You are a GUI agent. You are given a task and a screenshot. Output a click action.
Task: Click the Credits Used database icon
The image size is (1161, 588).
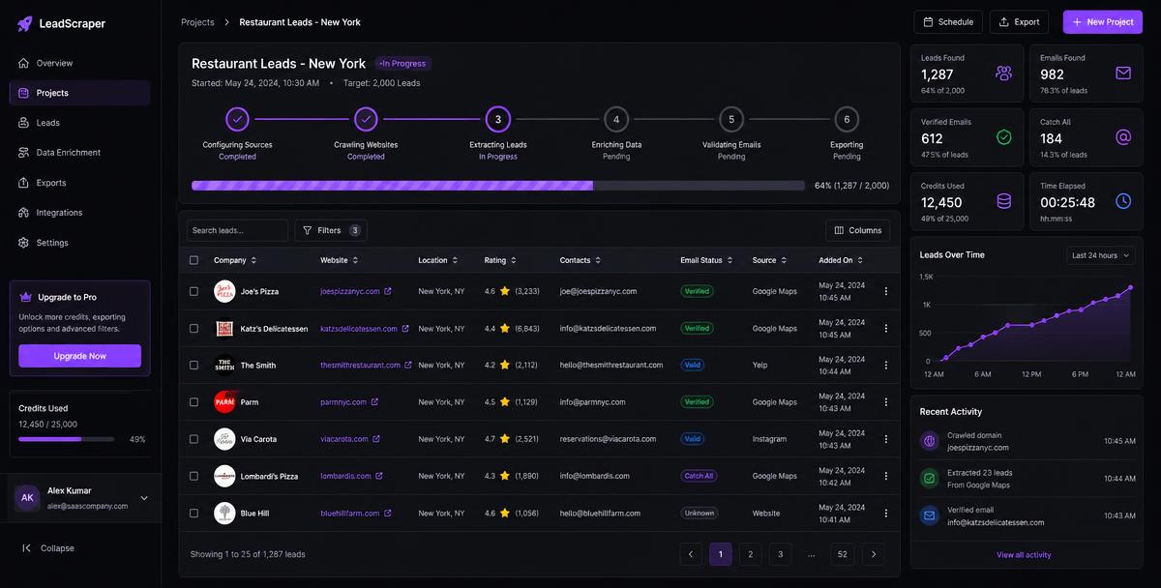1003,201
